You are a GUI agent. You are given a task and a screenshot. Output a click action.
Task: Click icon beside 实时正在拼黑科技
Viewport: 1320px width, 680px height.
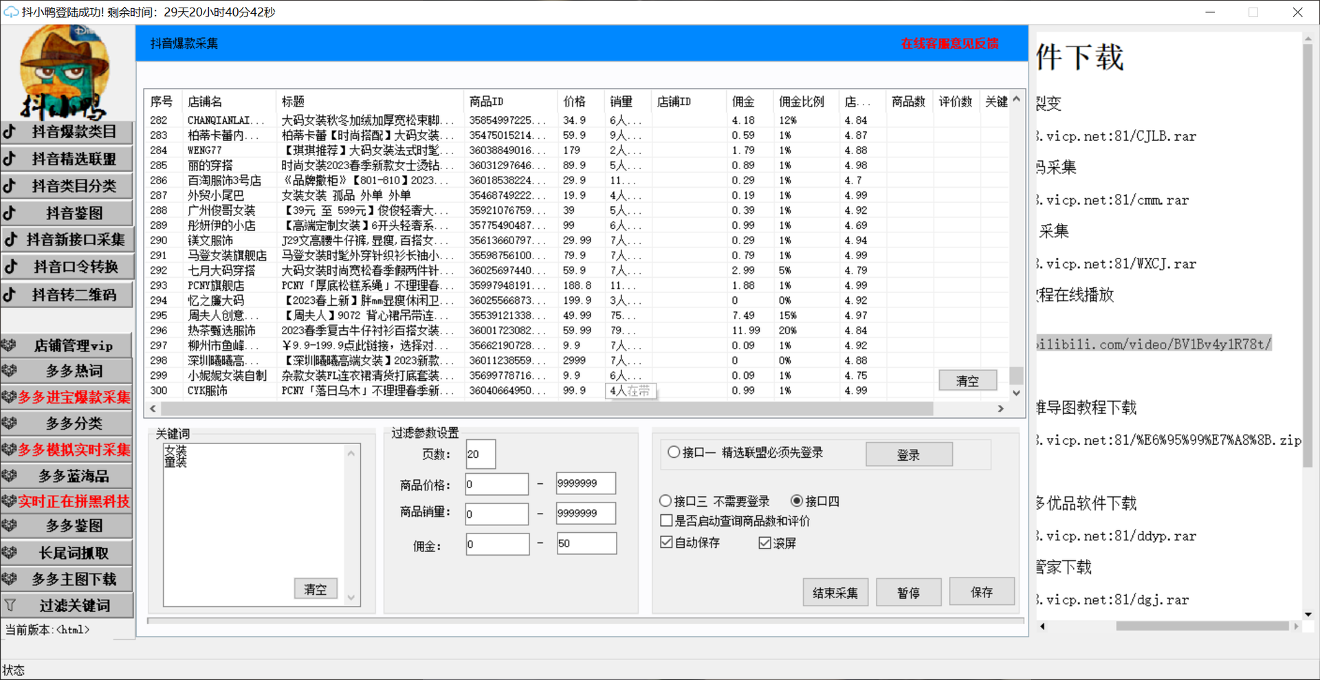coord(9,501)
